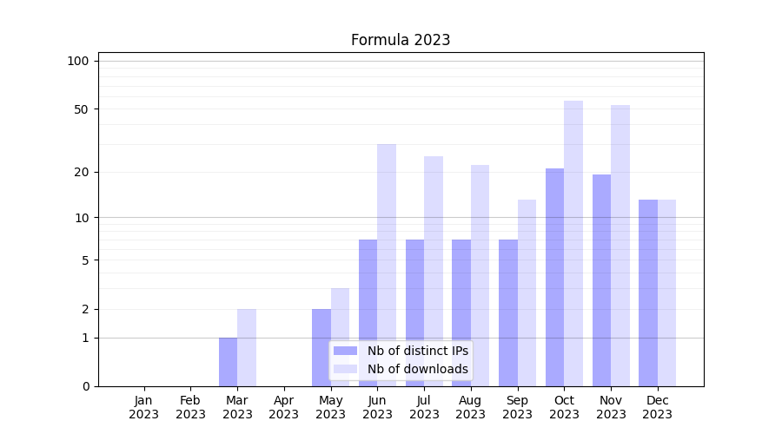
Task: Click the Jan 2023 x-axis label
Action: 144,407
